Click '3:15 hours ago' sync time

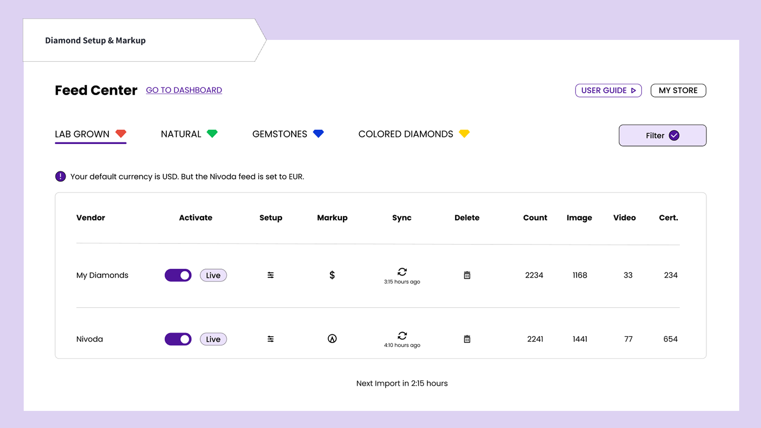(402, 282)
